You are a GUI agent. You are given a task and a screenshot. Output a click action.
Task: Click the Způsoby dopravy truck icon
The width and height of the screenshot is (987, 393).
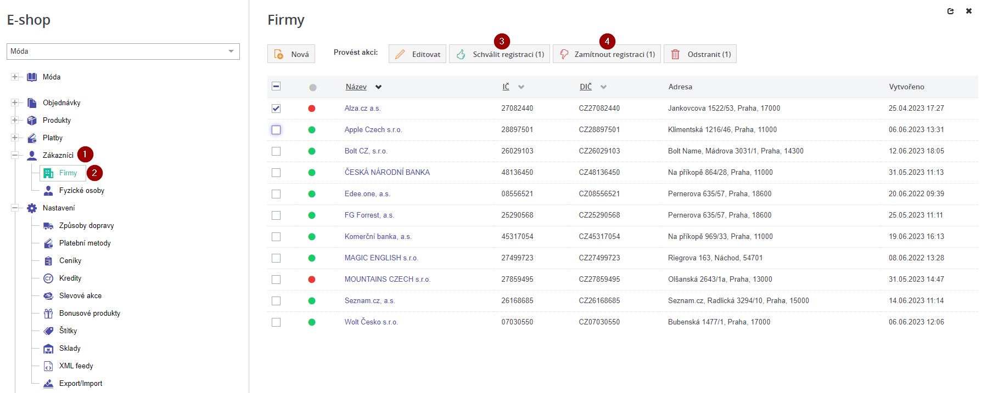48,226
